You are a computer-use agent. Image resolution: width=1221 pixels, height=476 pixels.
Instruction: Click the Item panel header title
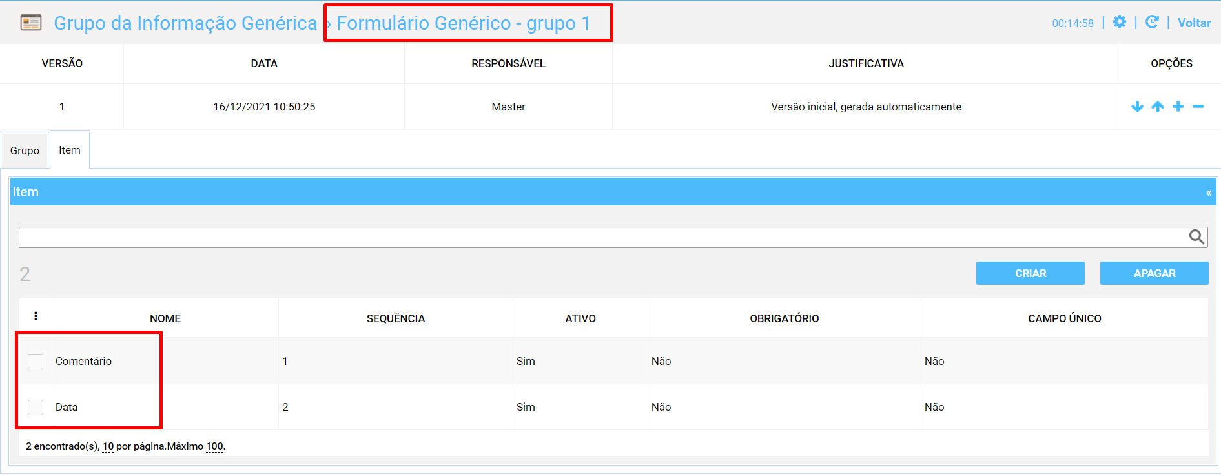click(26, 192)
